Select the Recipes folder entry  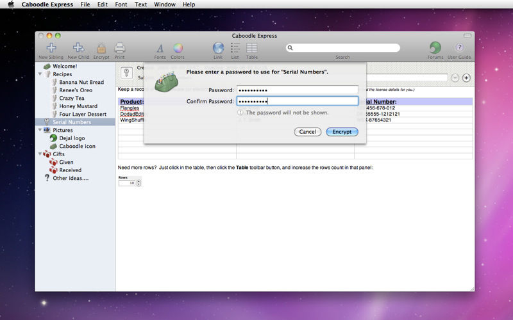[x=62, y=74]
